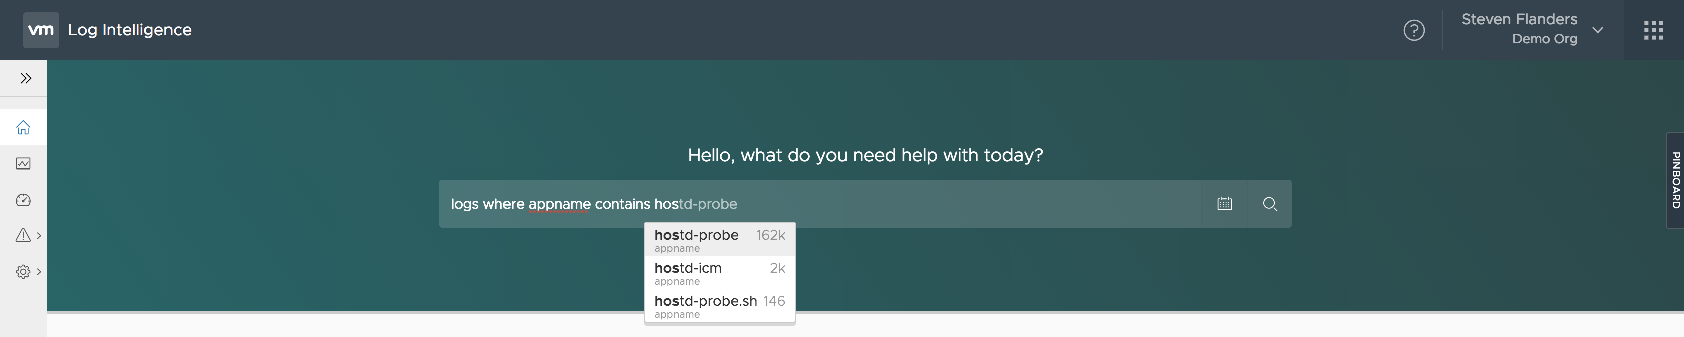The width and height of the screenshot is (1684, 337).
Task: Expand the alerts submenu chevron
Action: coord(39,236)
